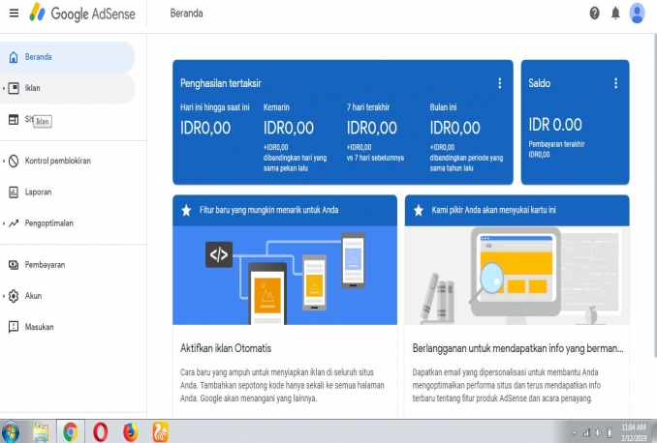This screenshot has width=657, height=443.
Task: Open Penghasilan tertaksir card options menu
Action: pos(500,84)
